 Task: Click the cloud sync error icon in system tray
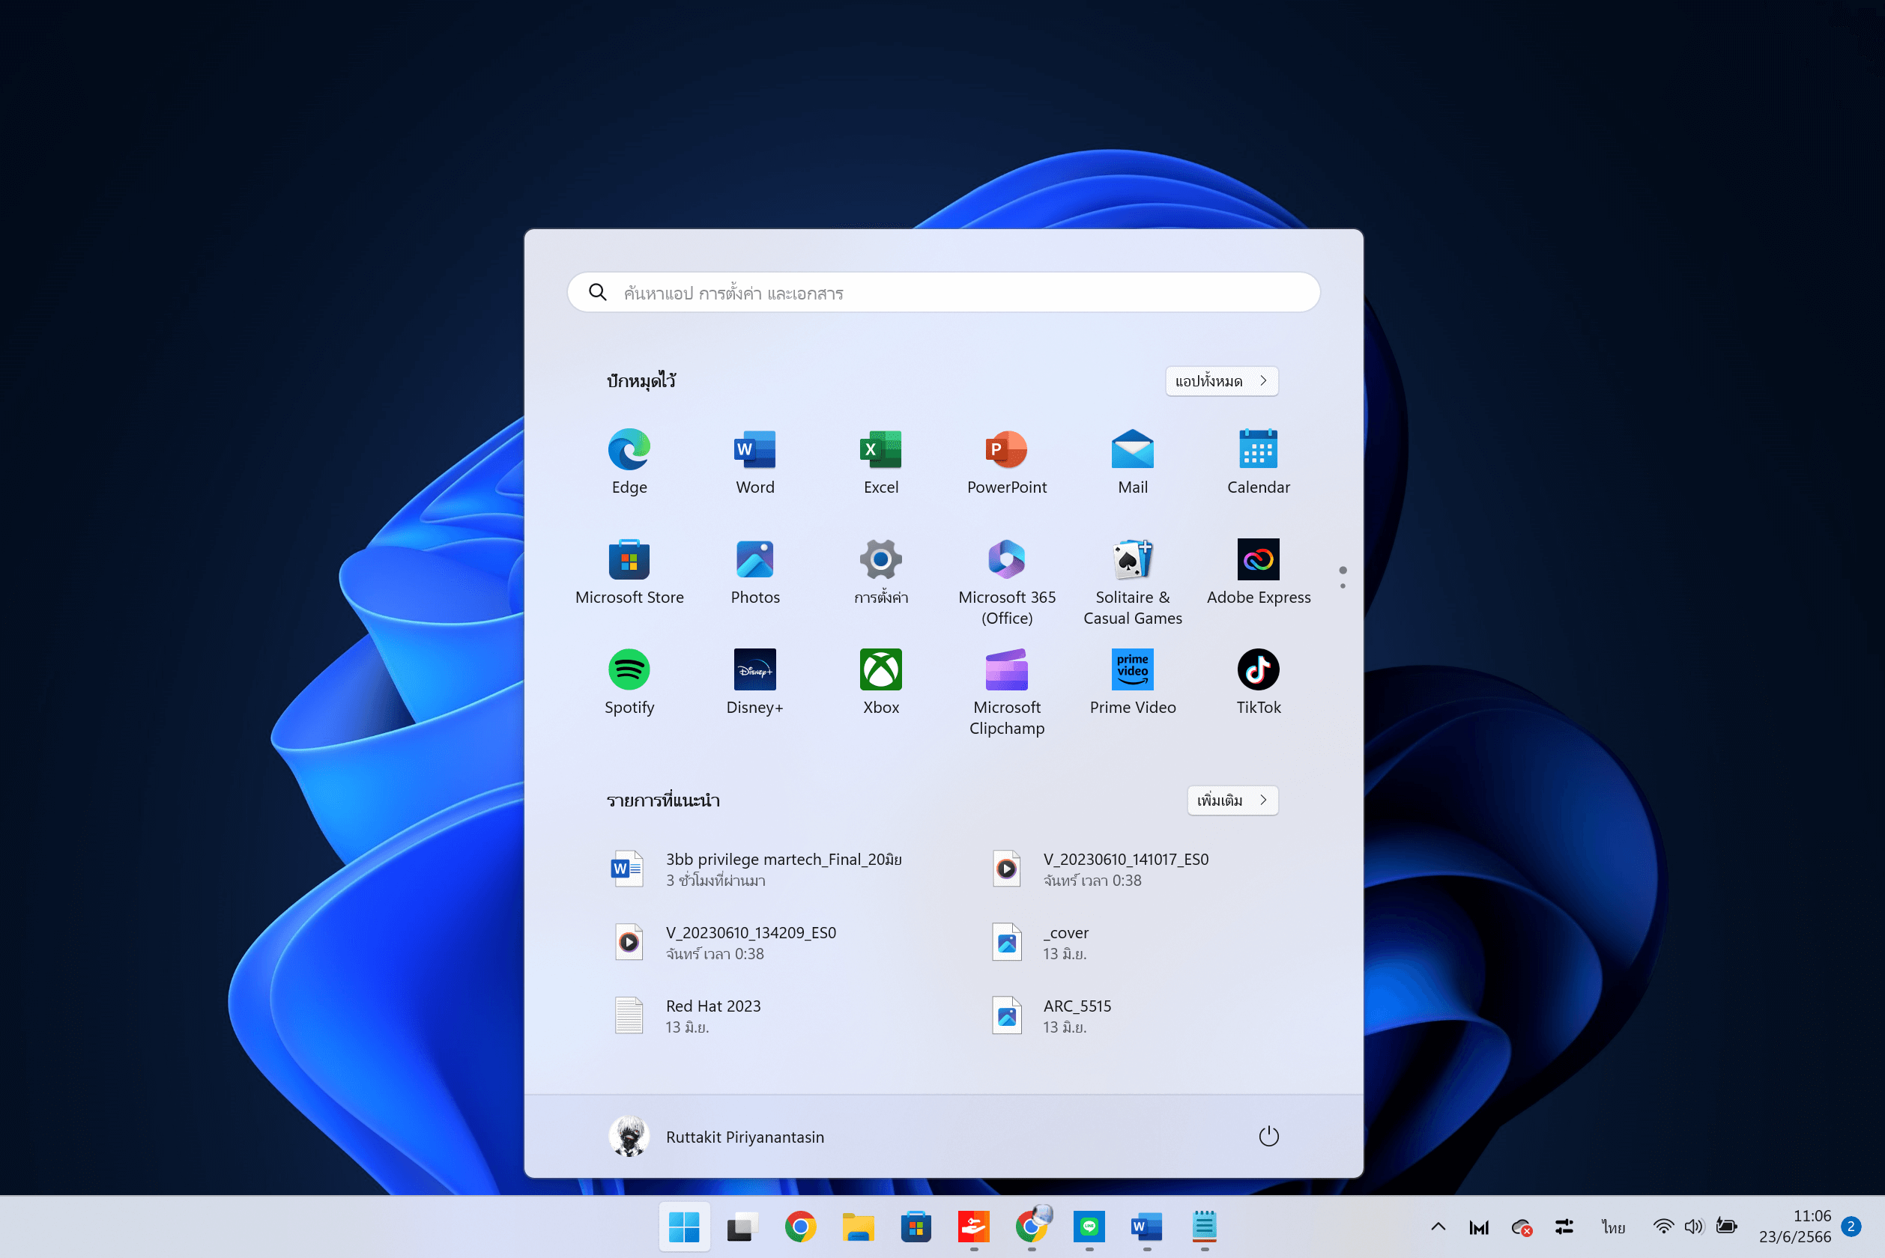click(x=1522, y=1227)
